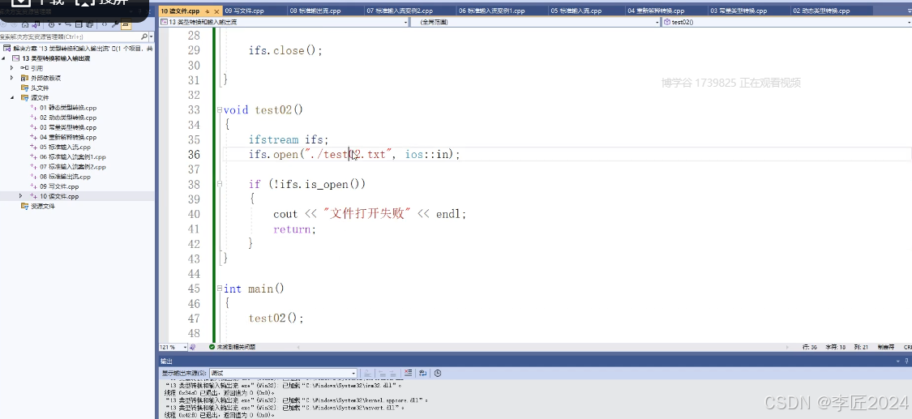Switch to the 05 标准输入流.cpp tab
Image resolution: width=912 pixels, height=419 pixels.
576,11
